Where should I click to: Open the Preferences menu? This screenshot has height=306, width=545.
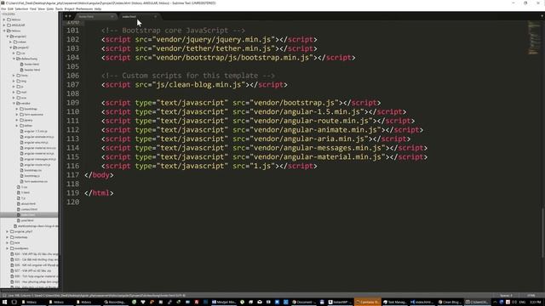84,8
